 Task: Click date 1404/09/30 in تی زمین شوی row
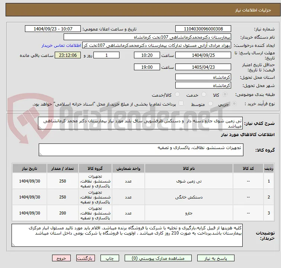point(29,181)
